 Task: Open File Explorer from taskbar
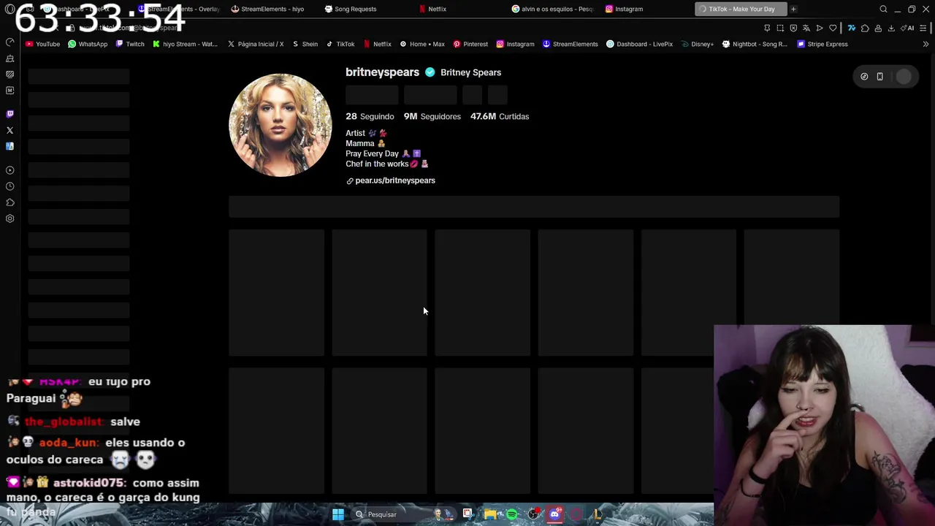coord(489,514)
